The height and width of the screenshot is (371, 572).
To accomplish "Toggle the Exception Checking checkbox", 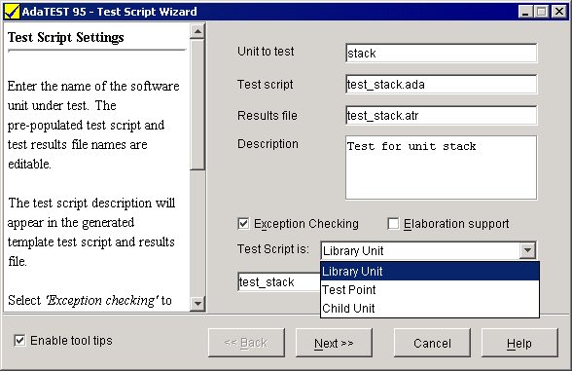I will coord(243,224).
